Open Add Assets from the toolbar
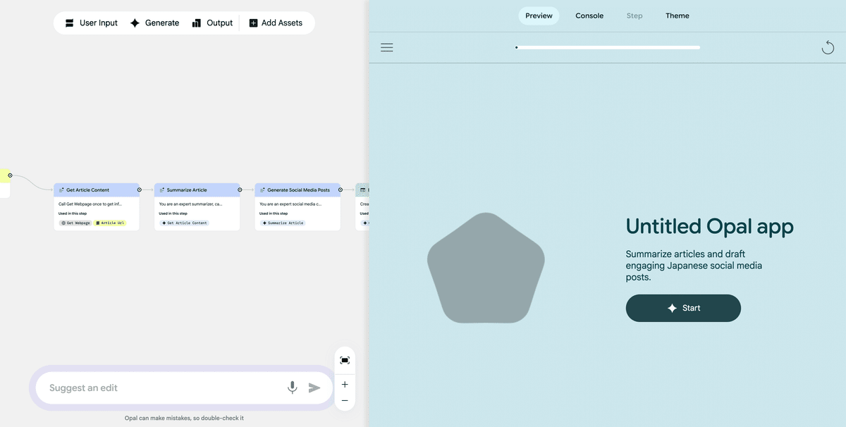 (252, 23)
